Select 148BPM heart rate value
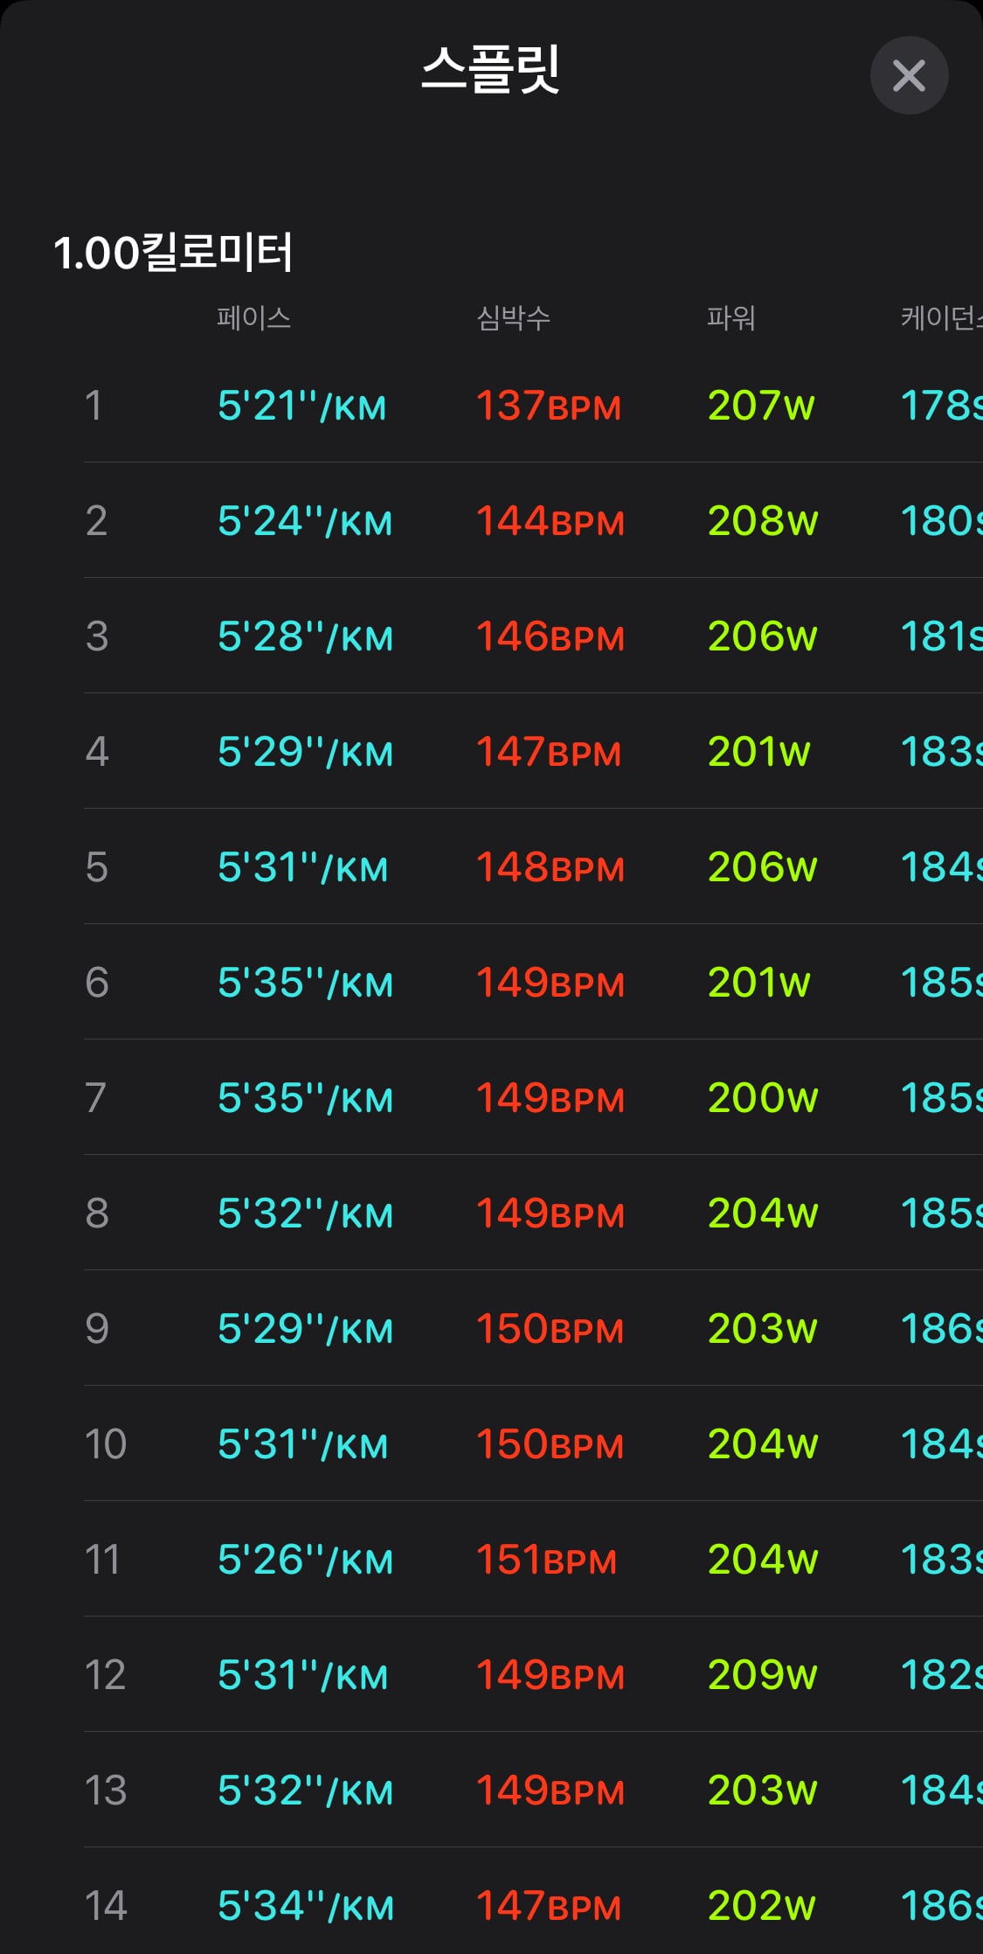The width and height of the screenshot is (983, 1954). tap(550, 867)
